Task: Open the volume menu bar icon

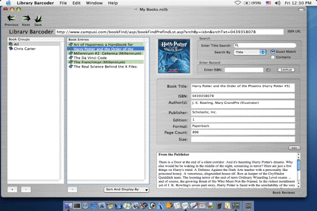Action: [x=277, y=3]
